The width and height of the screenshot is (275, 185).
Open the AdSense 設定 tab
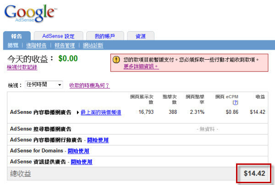[x=58, y=36]
